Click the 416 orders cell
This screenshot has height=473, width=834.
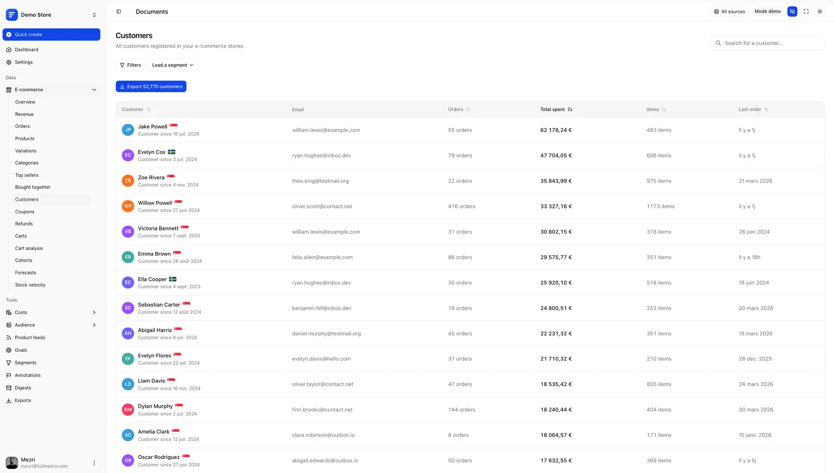462,206
